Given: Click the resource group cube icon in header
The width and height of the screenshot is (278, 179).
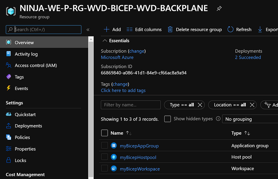Looking at the screenshot, I should click(11, 11).
